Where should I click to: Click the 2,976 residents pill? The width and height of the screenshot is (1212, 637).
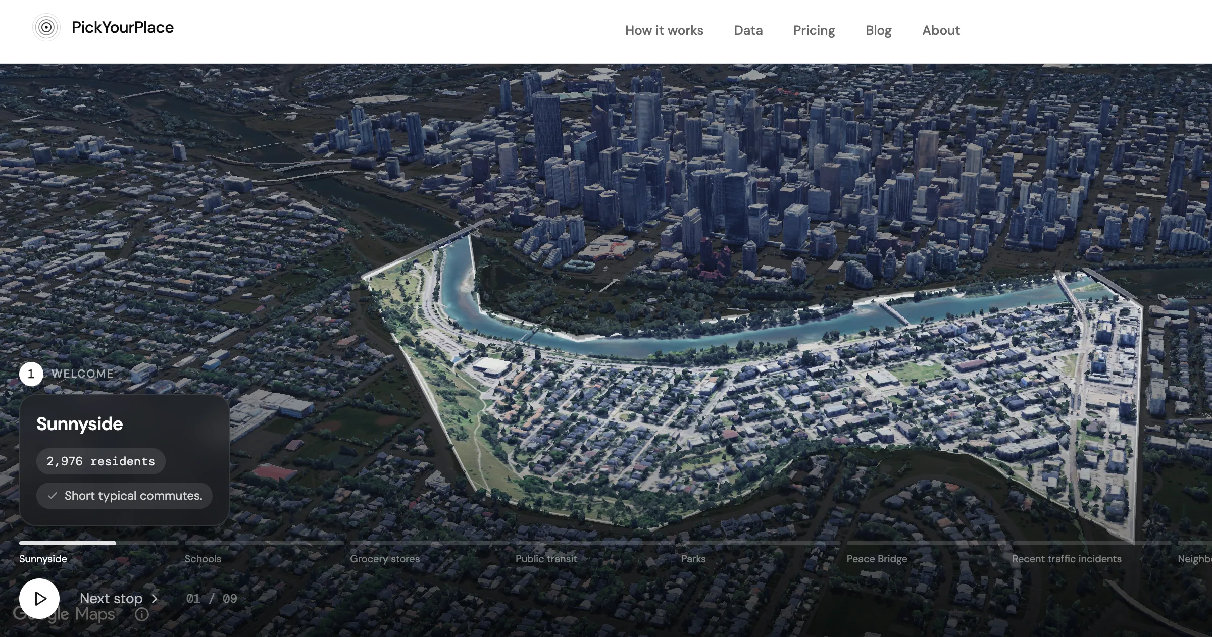(101, 461)
